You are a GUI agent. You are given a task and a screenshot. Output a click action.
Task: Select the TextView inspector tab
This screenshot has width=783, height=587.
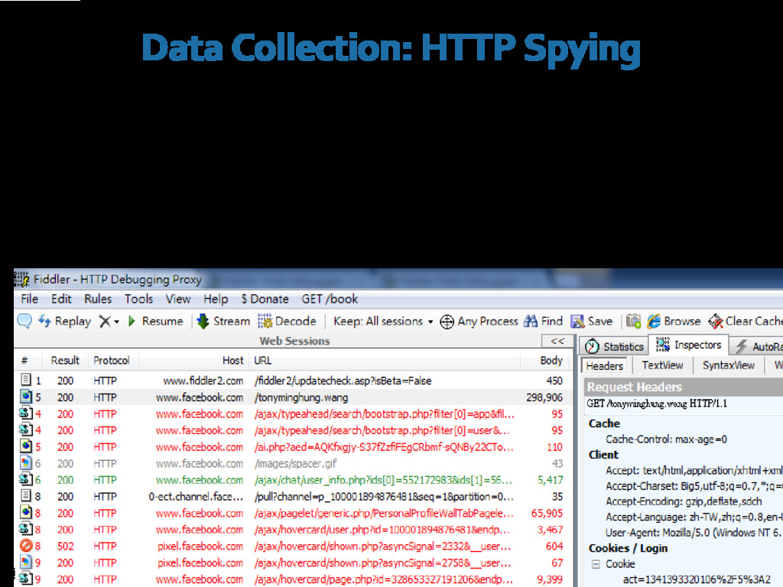[662, 365]
